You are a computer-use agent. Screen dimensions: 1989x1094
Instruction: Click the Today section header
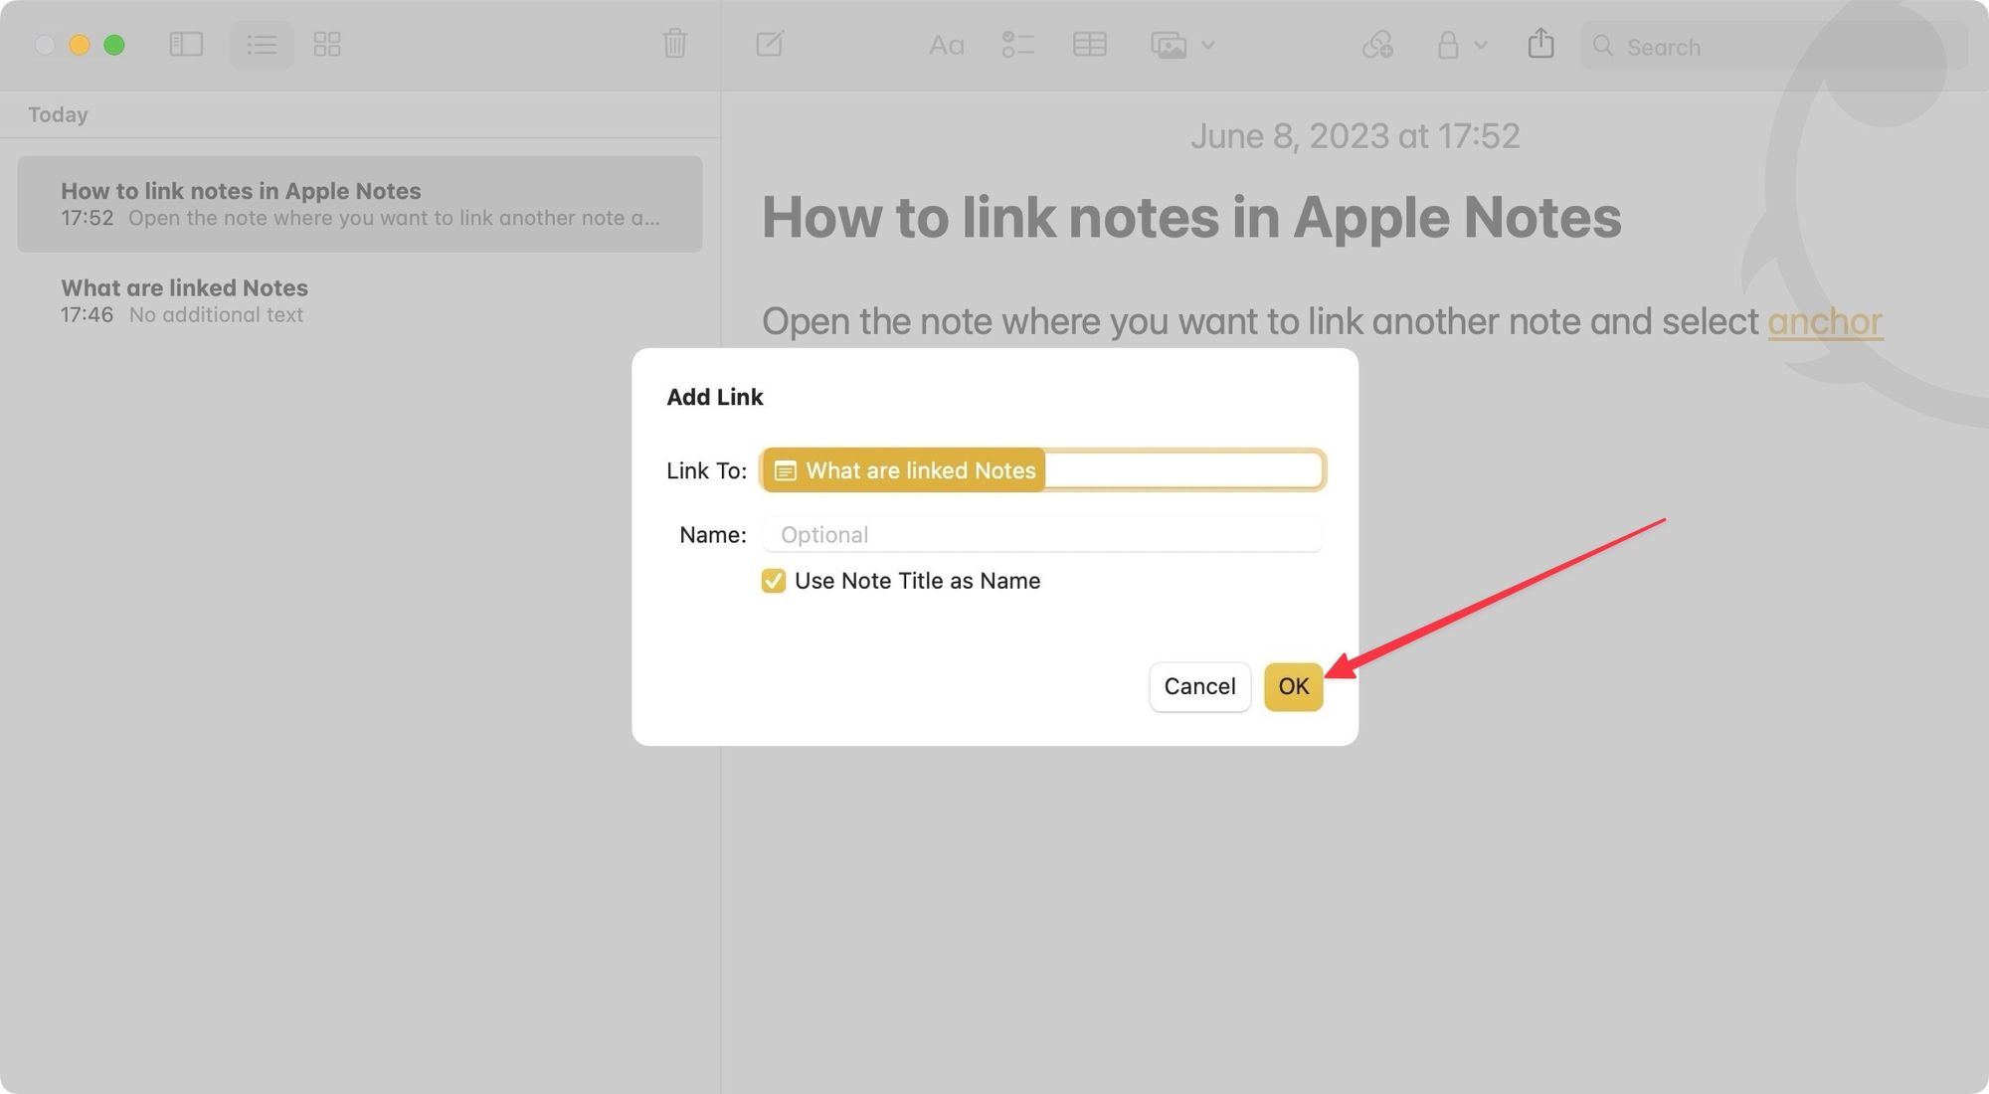pyautogui.click(x=58, y=114)
